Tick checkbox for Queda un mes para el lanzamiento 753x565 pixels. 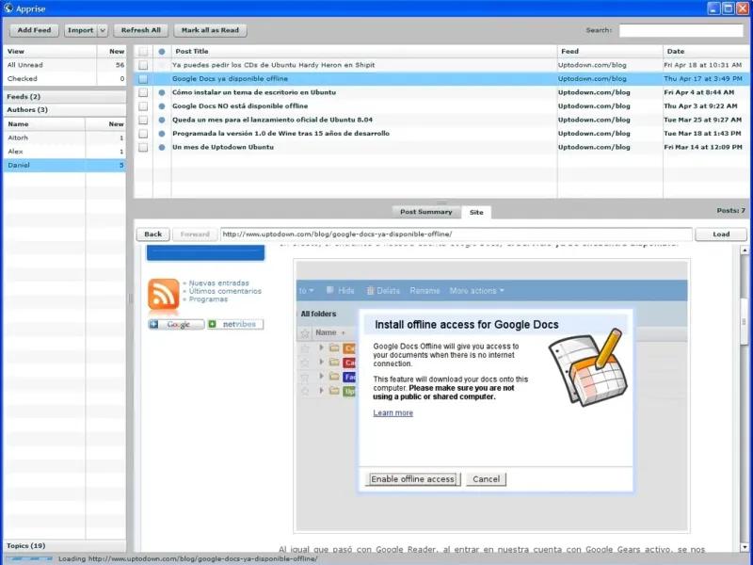coord(143,120)
